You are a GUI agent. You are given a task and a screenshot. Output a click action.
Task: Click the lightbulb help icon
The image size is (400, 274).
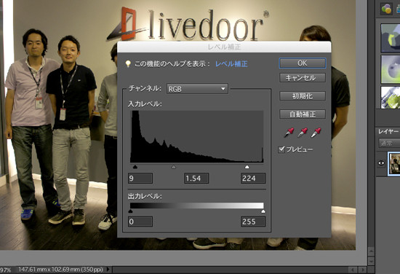tap(128, 64)
